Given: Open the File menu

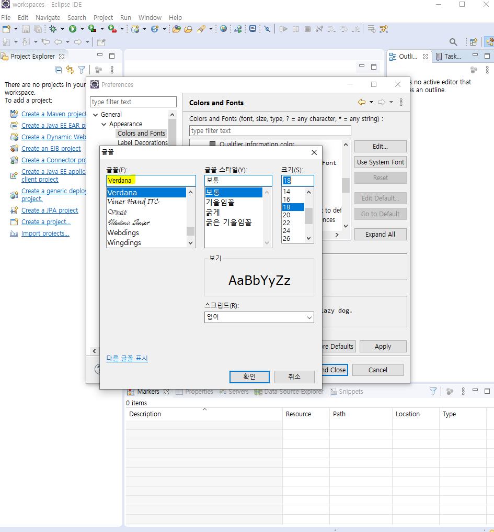Looking at the screenshot, I should pyautogui.click(x=6, y=18).
